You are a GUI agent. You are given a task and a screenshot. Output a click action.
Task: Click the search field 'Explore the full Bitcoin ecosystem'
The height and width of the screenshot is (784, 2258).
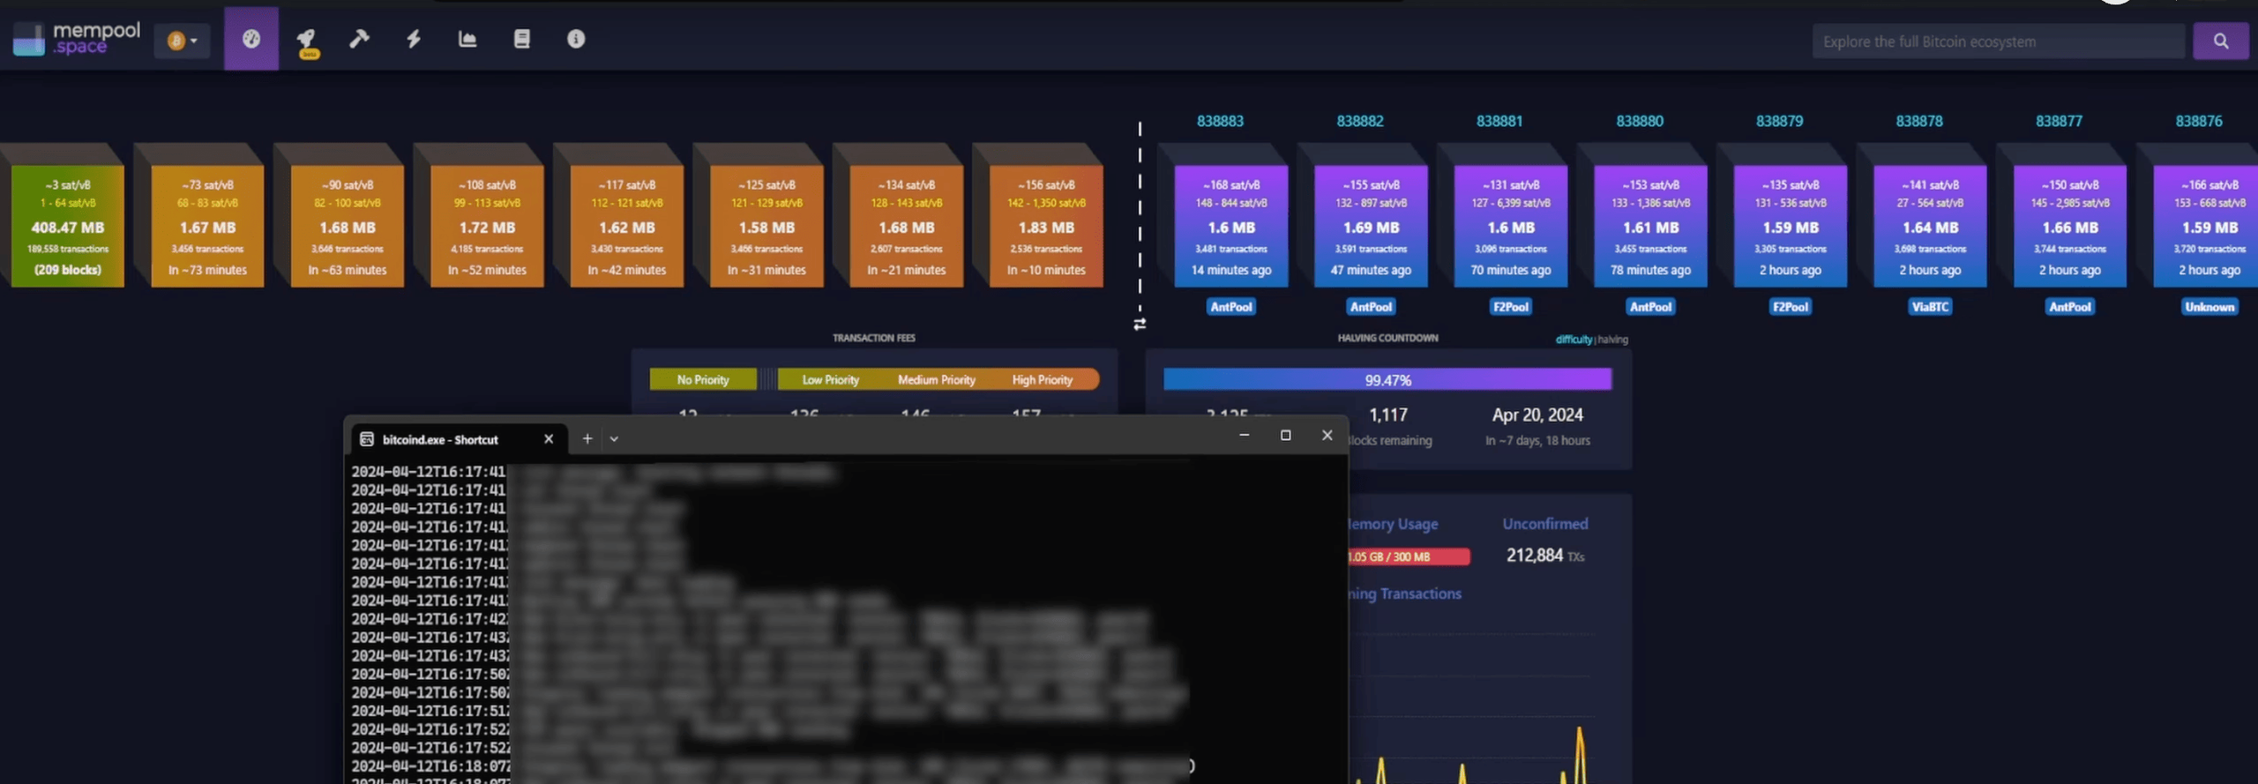(1998, 41)
